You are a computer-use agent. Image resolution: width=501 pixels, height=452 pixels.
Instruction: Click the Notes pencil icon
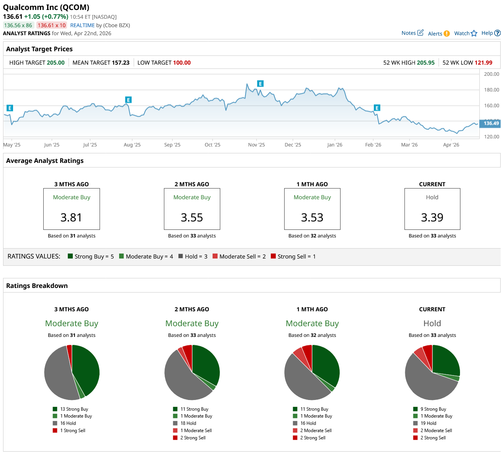420,33
